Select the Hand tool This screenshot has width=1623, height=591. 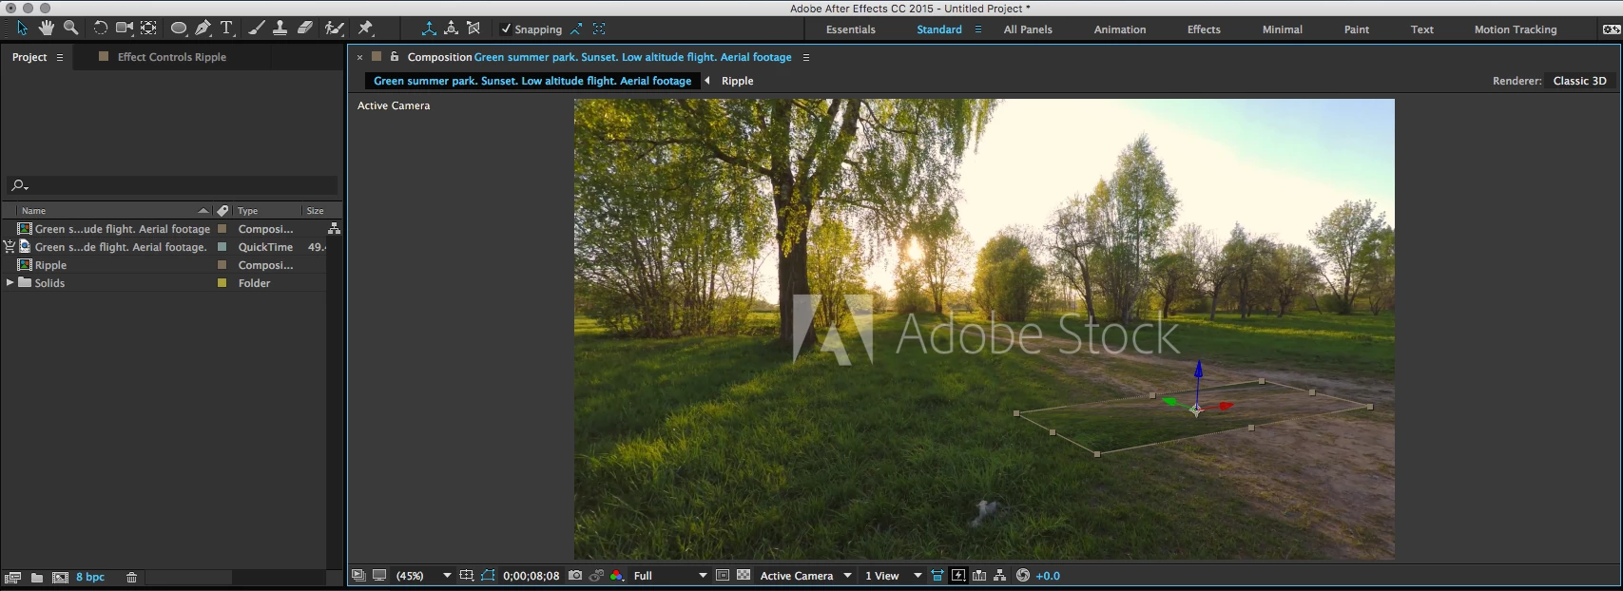[46, 29]
